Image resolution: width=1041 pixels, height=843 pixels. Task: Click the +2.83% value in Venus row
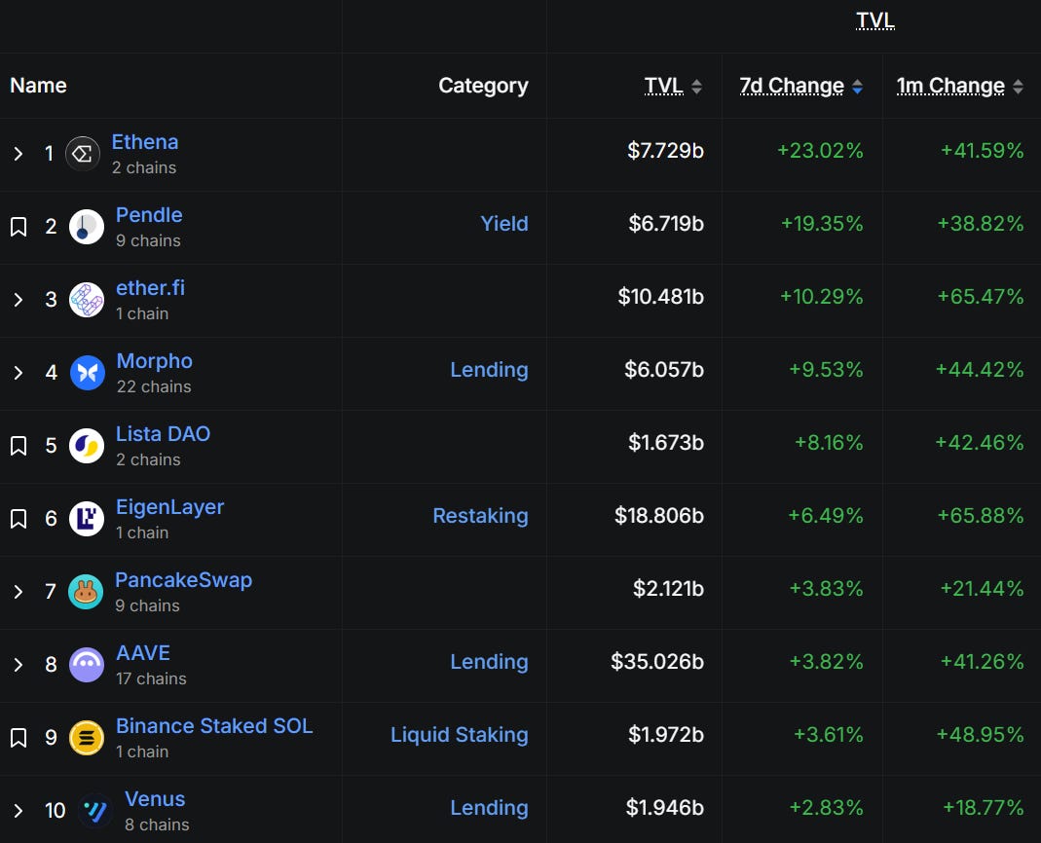tap(826, 808)
